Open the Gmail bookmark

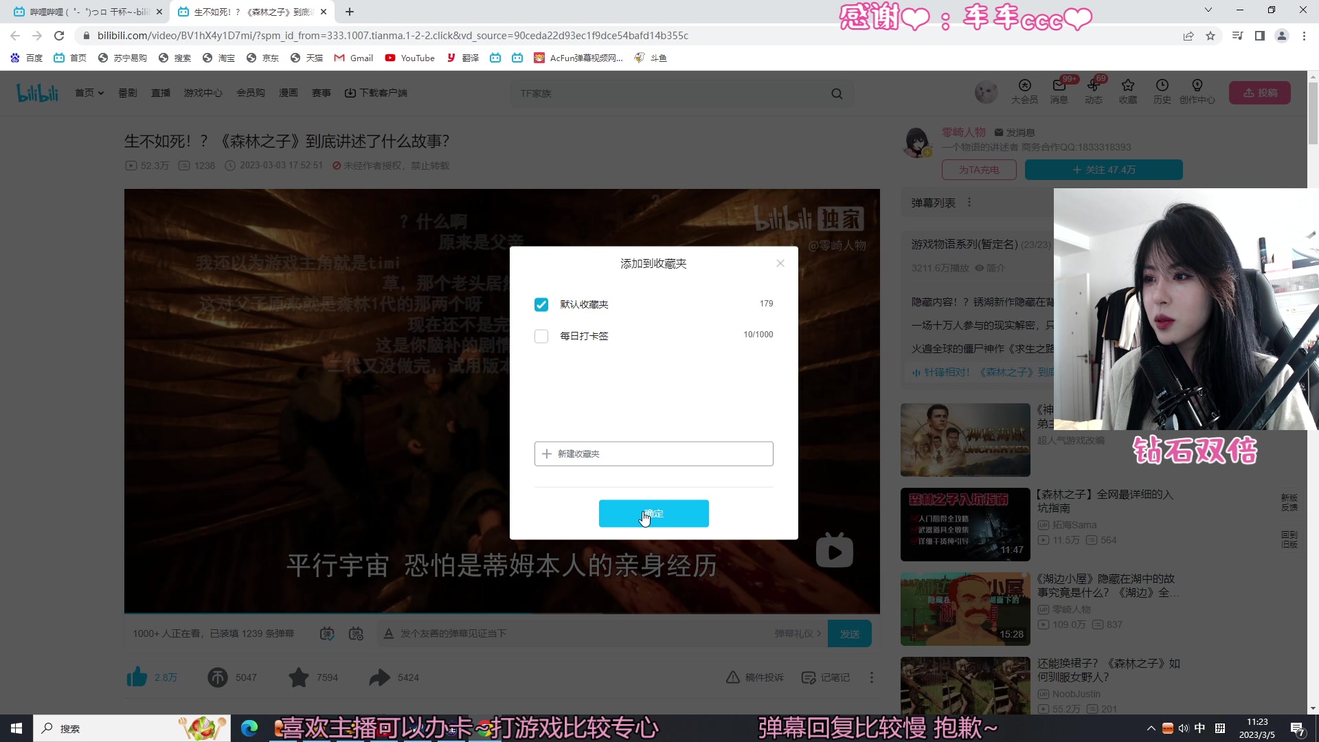point(354,58)
